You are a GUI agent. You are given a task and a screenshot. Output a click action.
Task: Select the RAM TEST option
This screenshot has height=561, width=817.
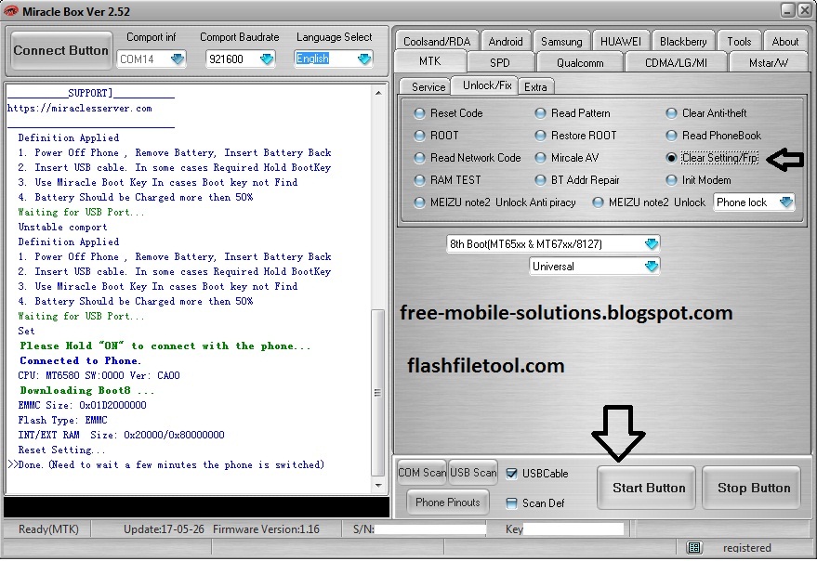[x=448, y=179]
